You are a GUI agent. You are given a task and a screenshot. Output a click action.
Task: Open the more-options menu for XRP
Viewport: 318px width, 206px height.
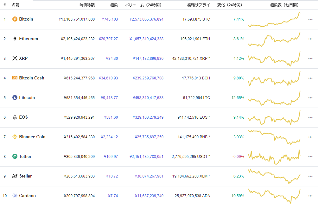point(310,59)
